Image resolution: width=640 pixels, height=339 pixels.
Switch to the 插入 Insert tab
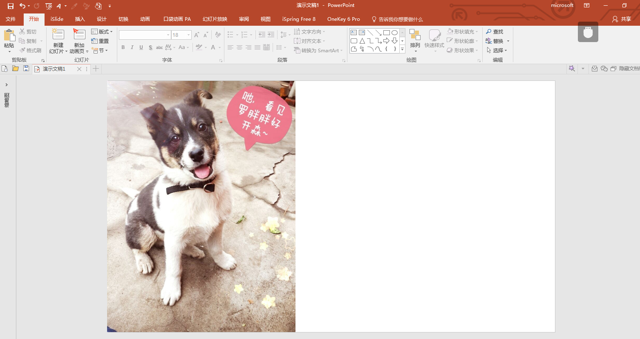pos(80,19)
